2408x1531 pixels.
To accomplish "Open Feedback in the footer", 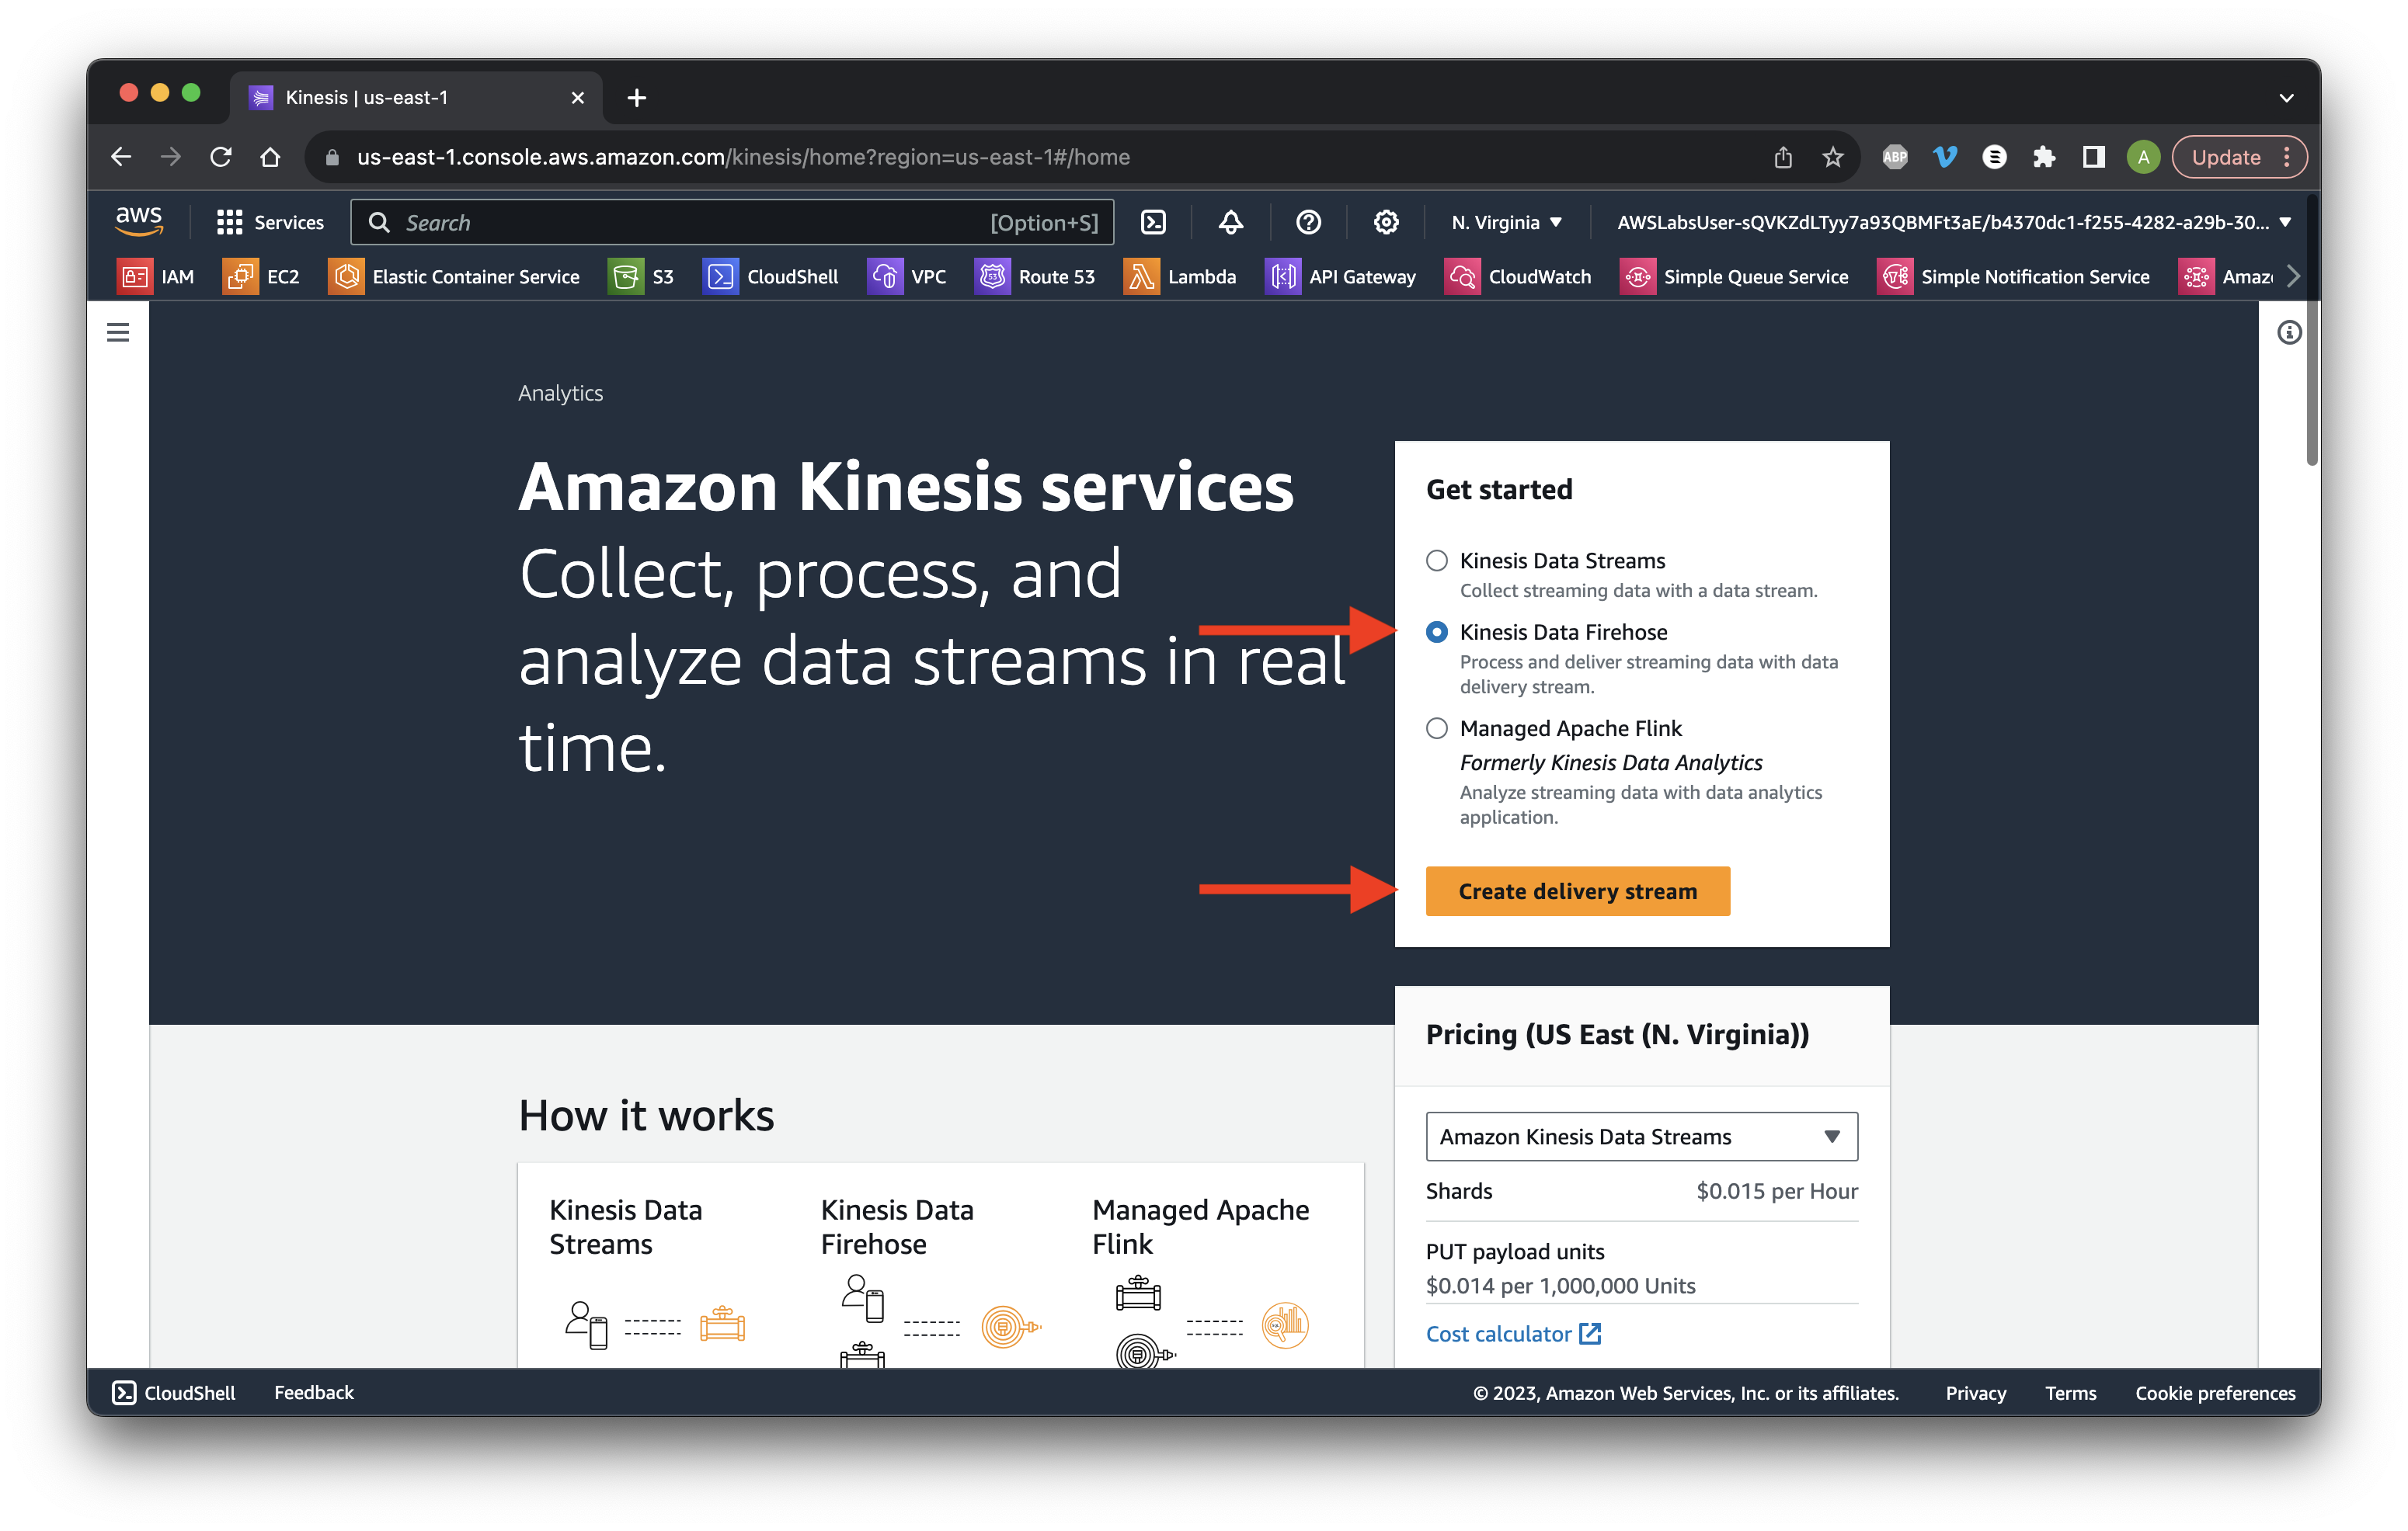I will (314, 1392).
